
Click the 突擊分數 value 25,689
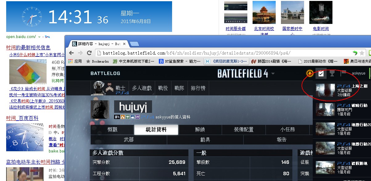tap(177, 162)
